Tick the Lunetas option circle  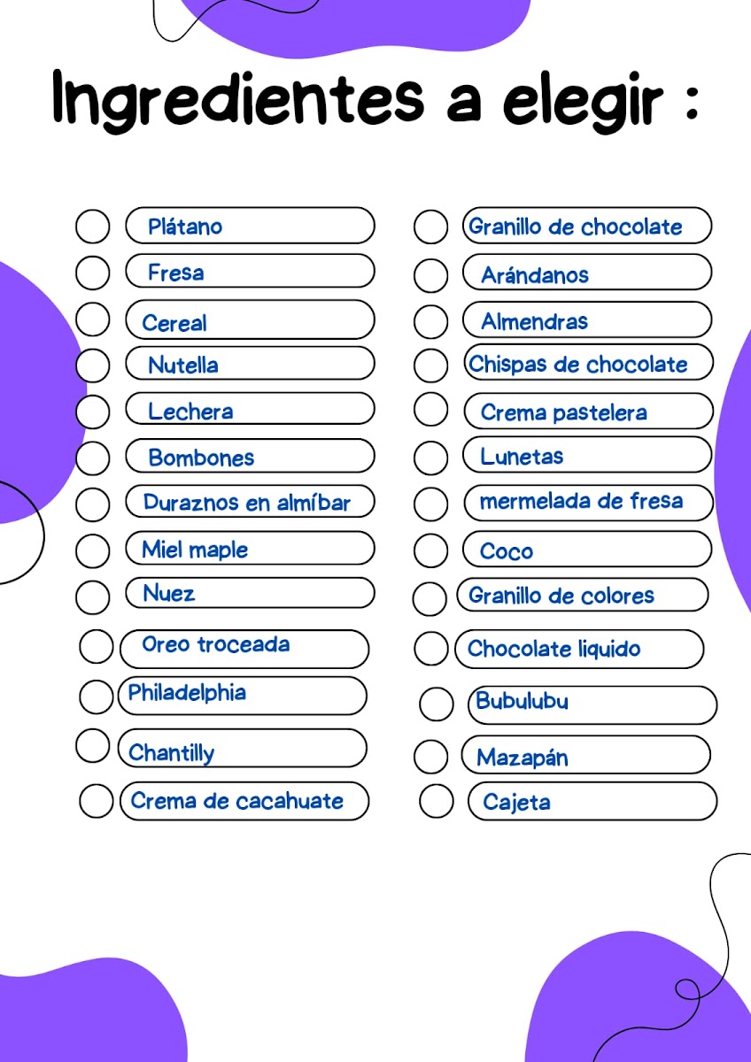pyautogui.click(x=431, y=458)
